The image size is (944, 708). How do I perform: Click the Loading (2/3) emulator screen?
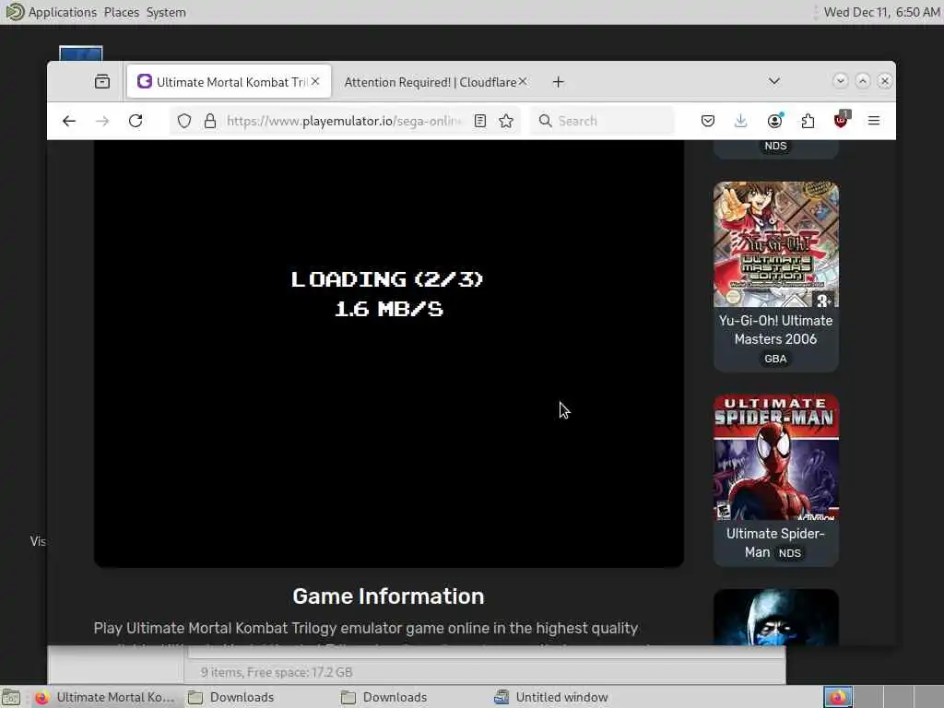coord(389,353)
